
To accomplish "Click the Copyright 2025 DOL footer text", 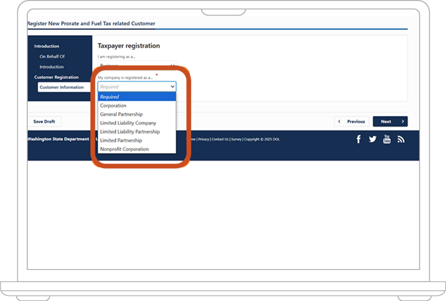I will point(262,139).
